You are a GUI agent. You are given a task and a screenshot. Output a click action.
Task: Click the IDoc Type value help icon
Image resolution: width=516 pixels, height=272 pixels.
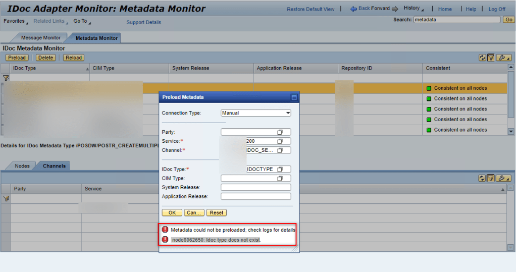[x=280, y=169]
